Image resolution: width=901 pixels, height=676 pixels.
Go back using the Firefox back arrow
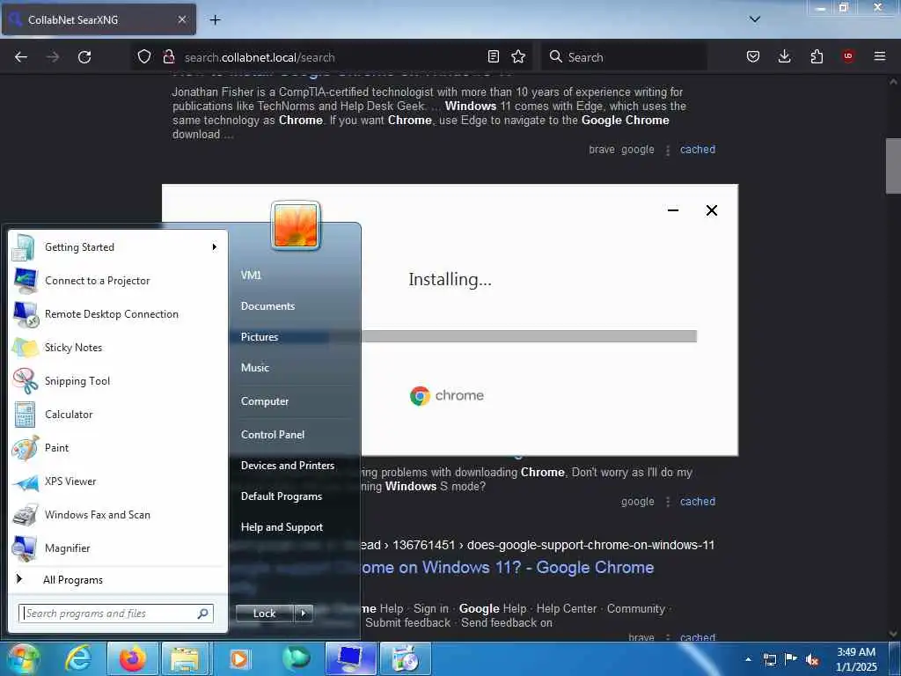click(x=21, y=57)
